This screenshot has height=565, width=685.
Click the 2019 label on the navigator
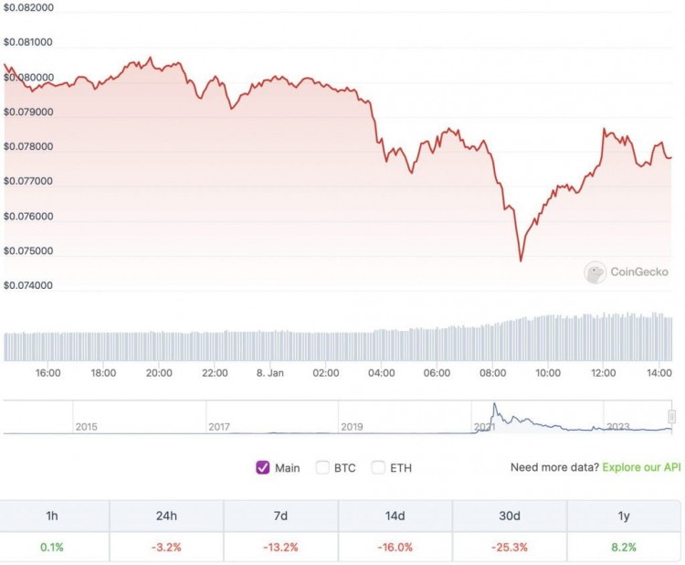(x=352, y=426)
